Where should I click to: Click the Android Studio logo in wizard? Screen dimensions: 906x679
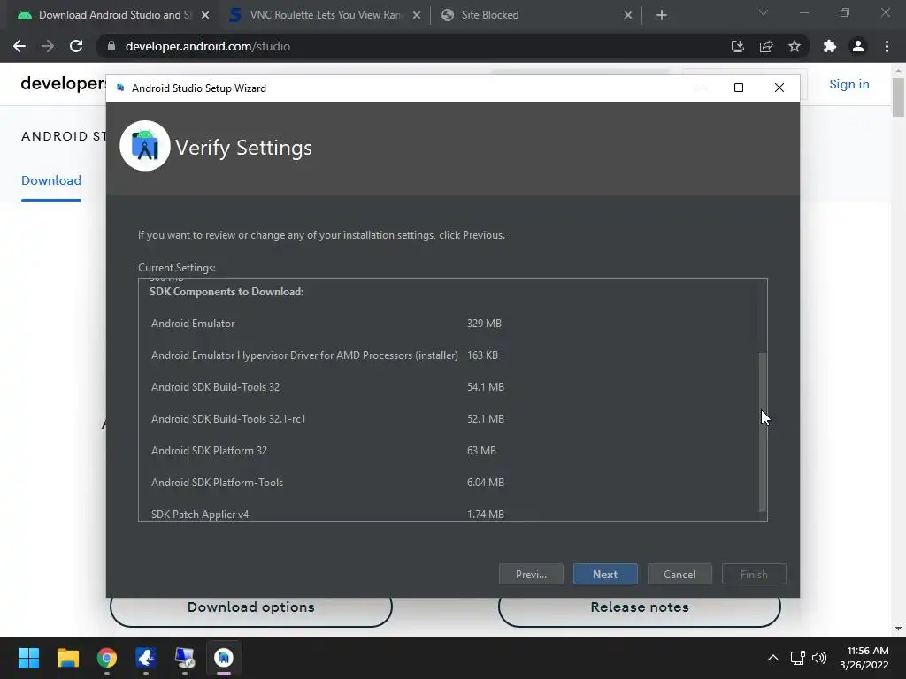(145, 146)
